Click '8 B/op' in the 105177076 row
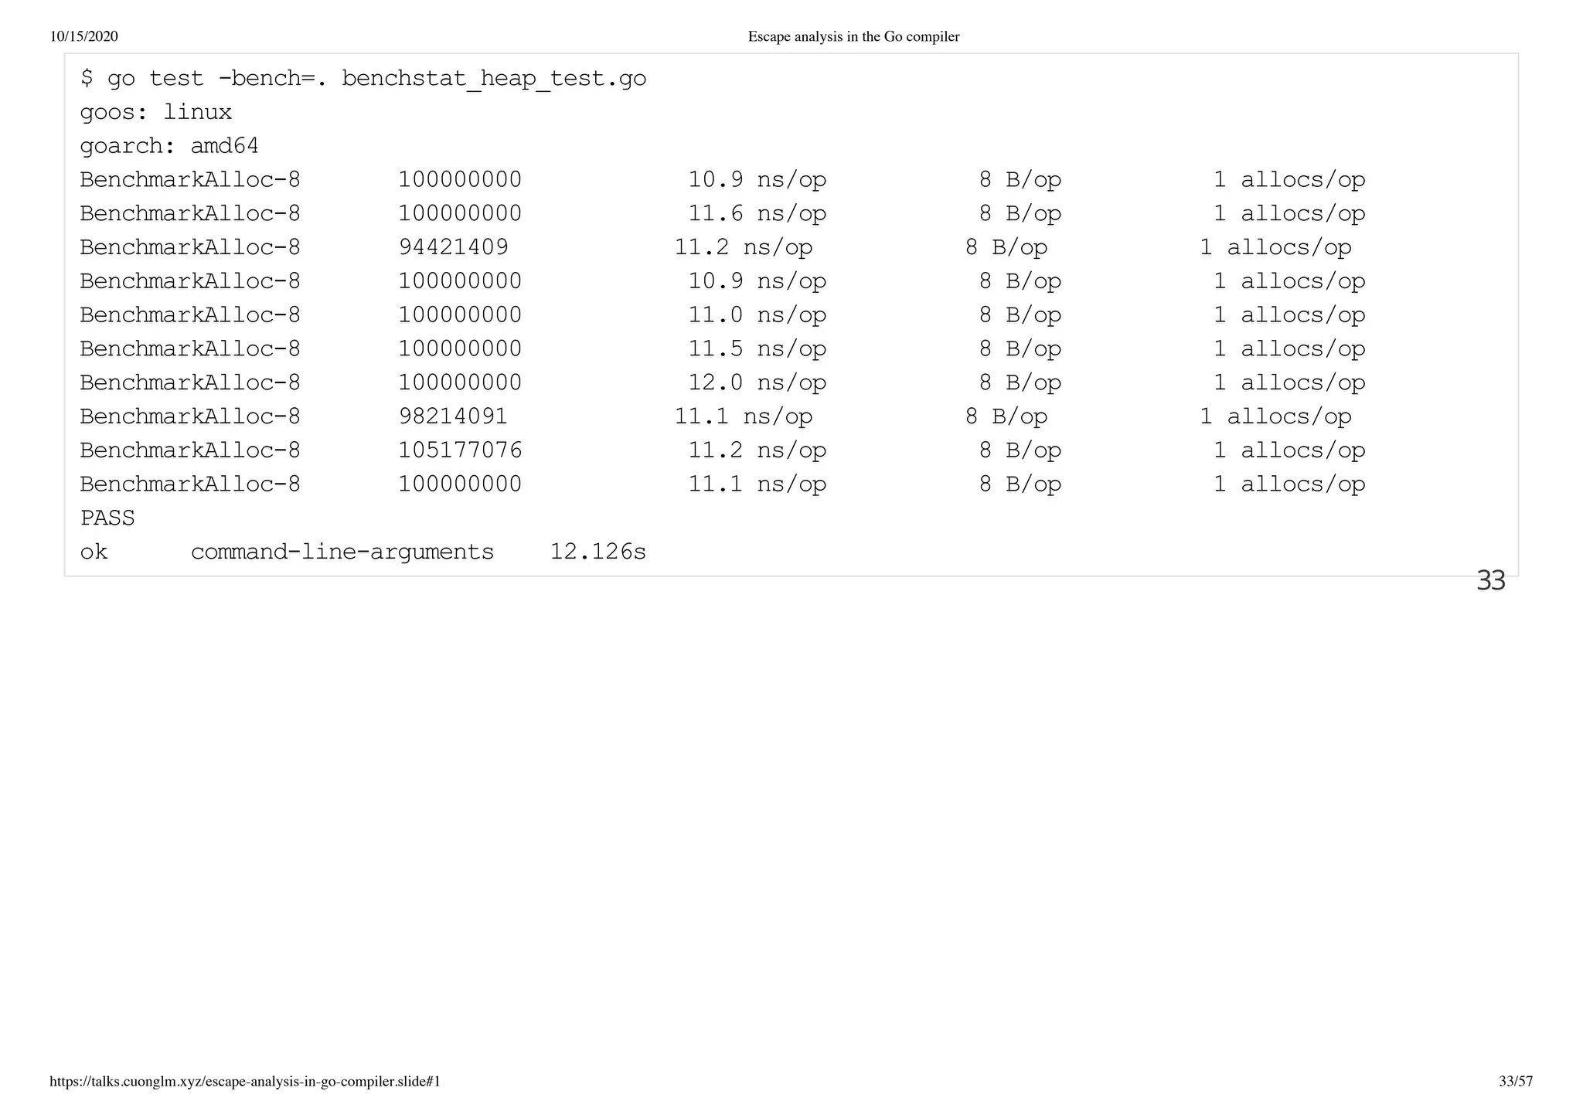The width and height of the screenshot is (1583, 1118). [x=1020, y=451]
